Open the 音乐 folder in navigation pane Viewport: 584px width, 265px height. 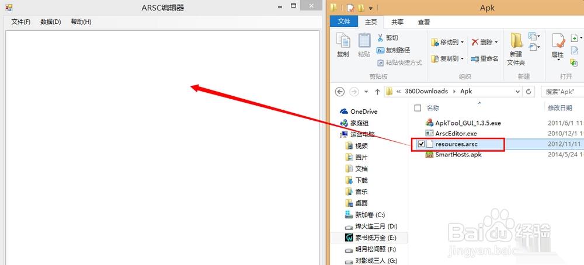tap(356, 192)
